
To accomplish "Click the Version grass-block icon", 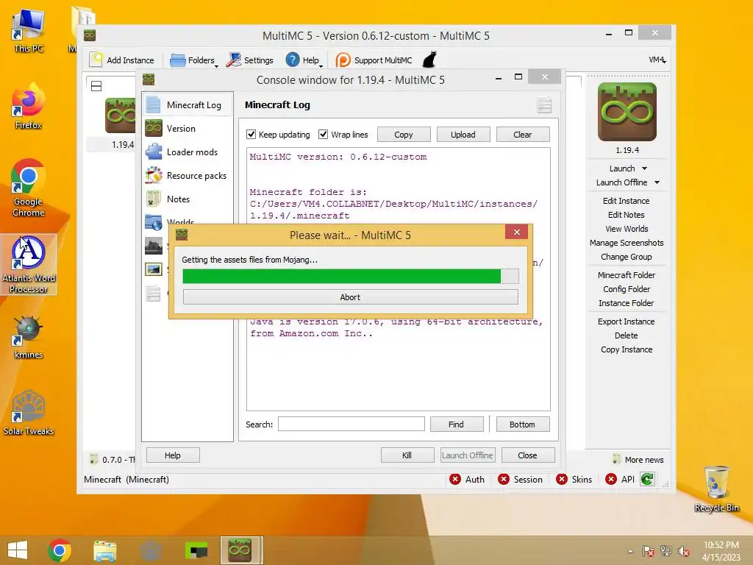I will point(153,128).
